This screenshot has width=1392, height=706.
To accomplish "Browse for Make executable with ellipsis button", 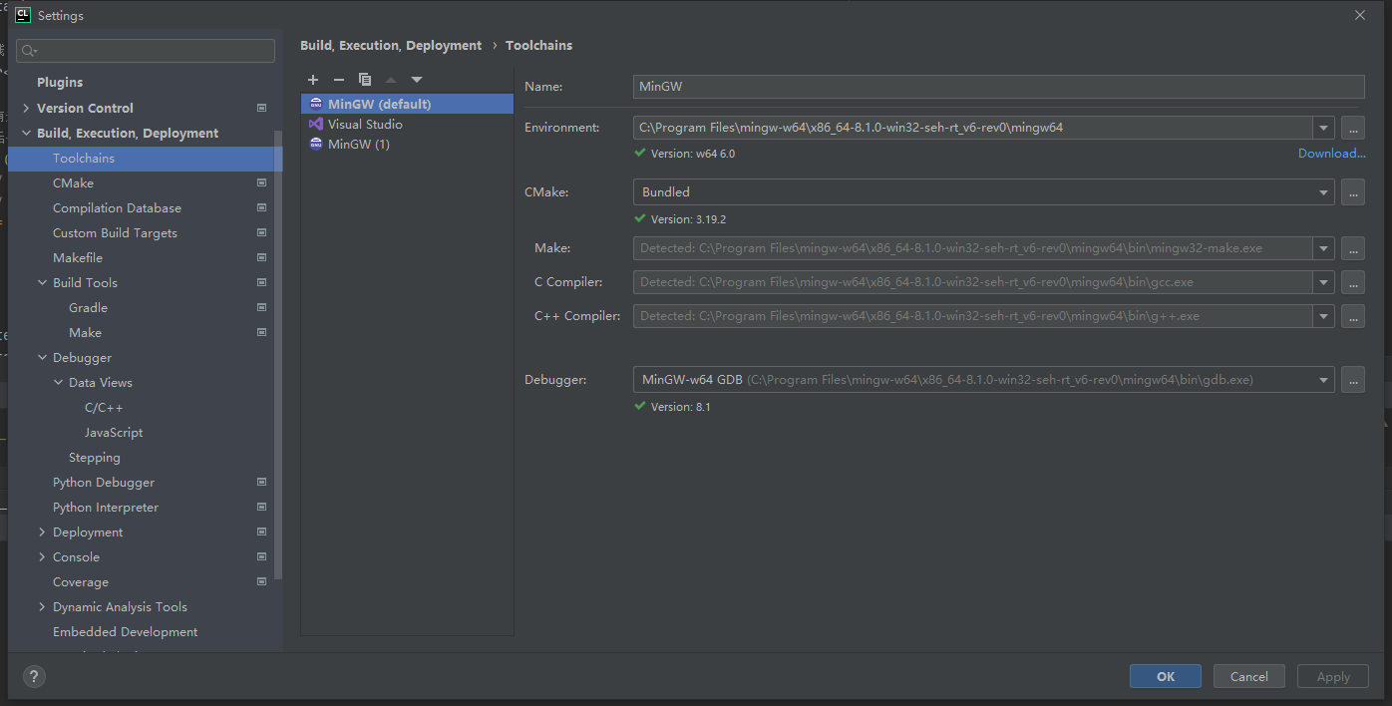I will (1352, 248).
